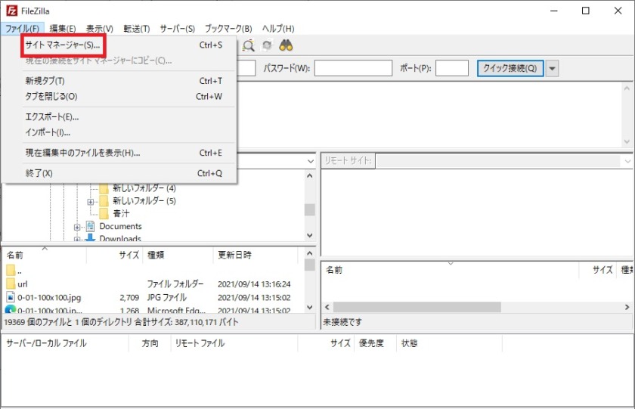Minimize the FileZilla window
Screen dimensions: 635x409
pyautogui.click(x=554, y=11)
